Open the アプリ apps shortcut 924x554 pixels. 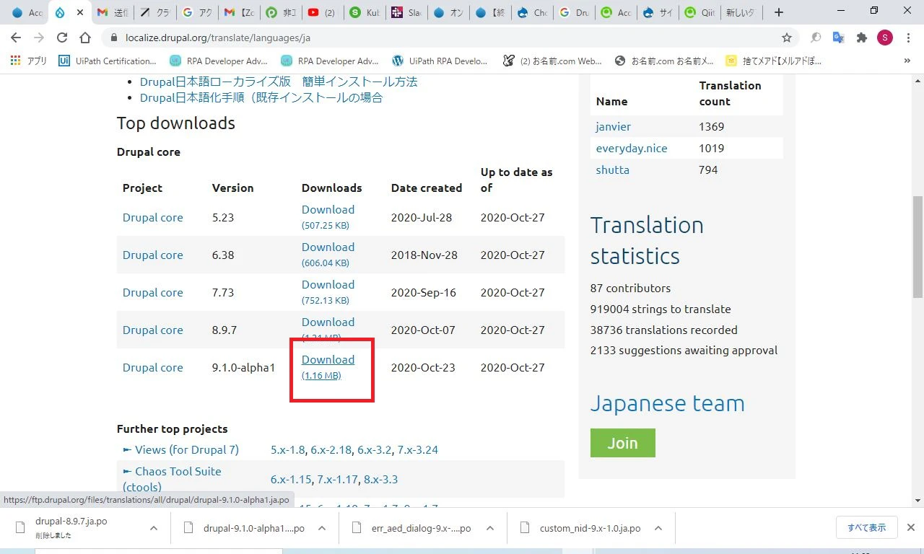[29, 61]
